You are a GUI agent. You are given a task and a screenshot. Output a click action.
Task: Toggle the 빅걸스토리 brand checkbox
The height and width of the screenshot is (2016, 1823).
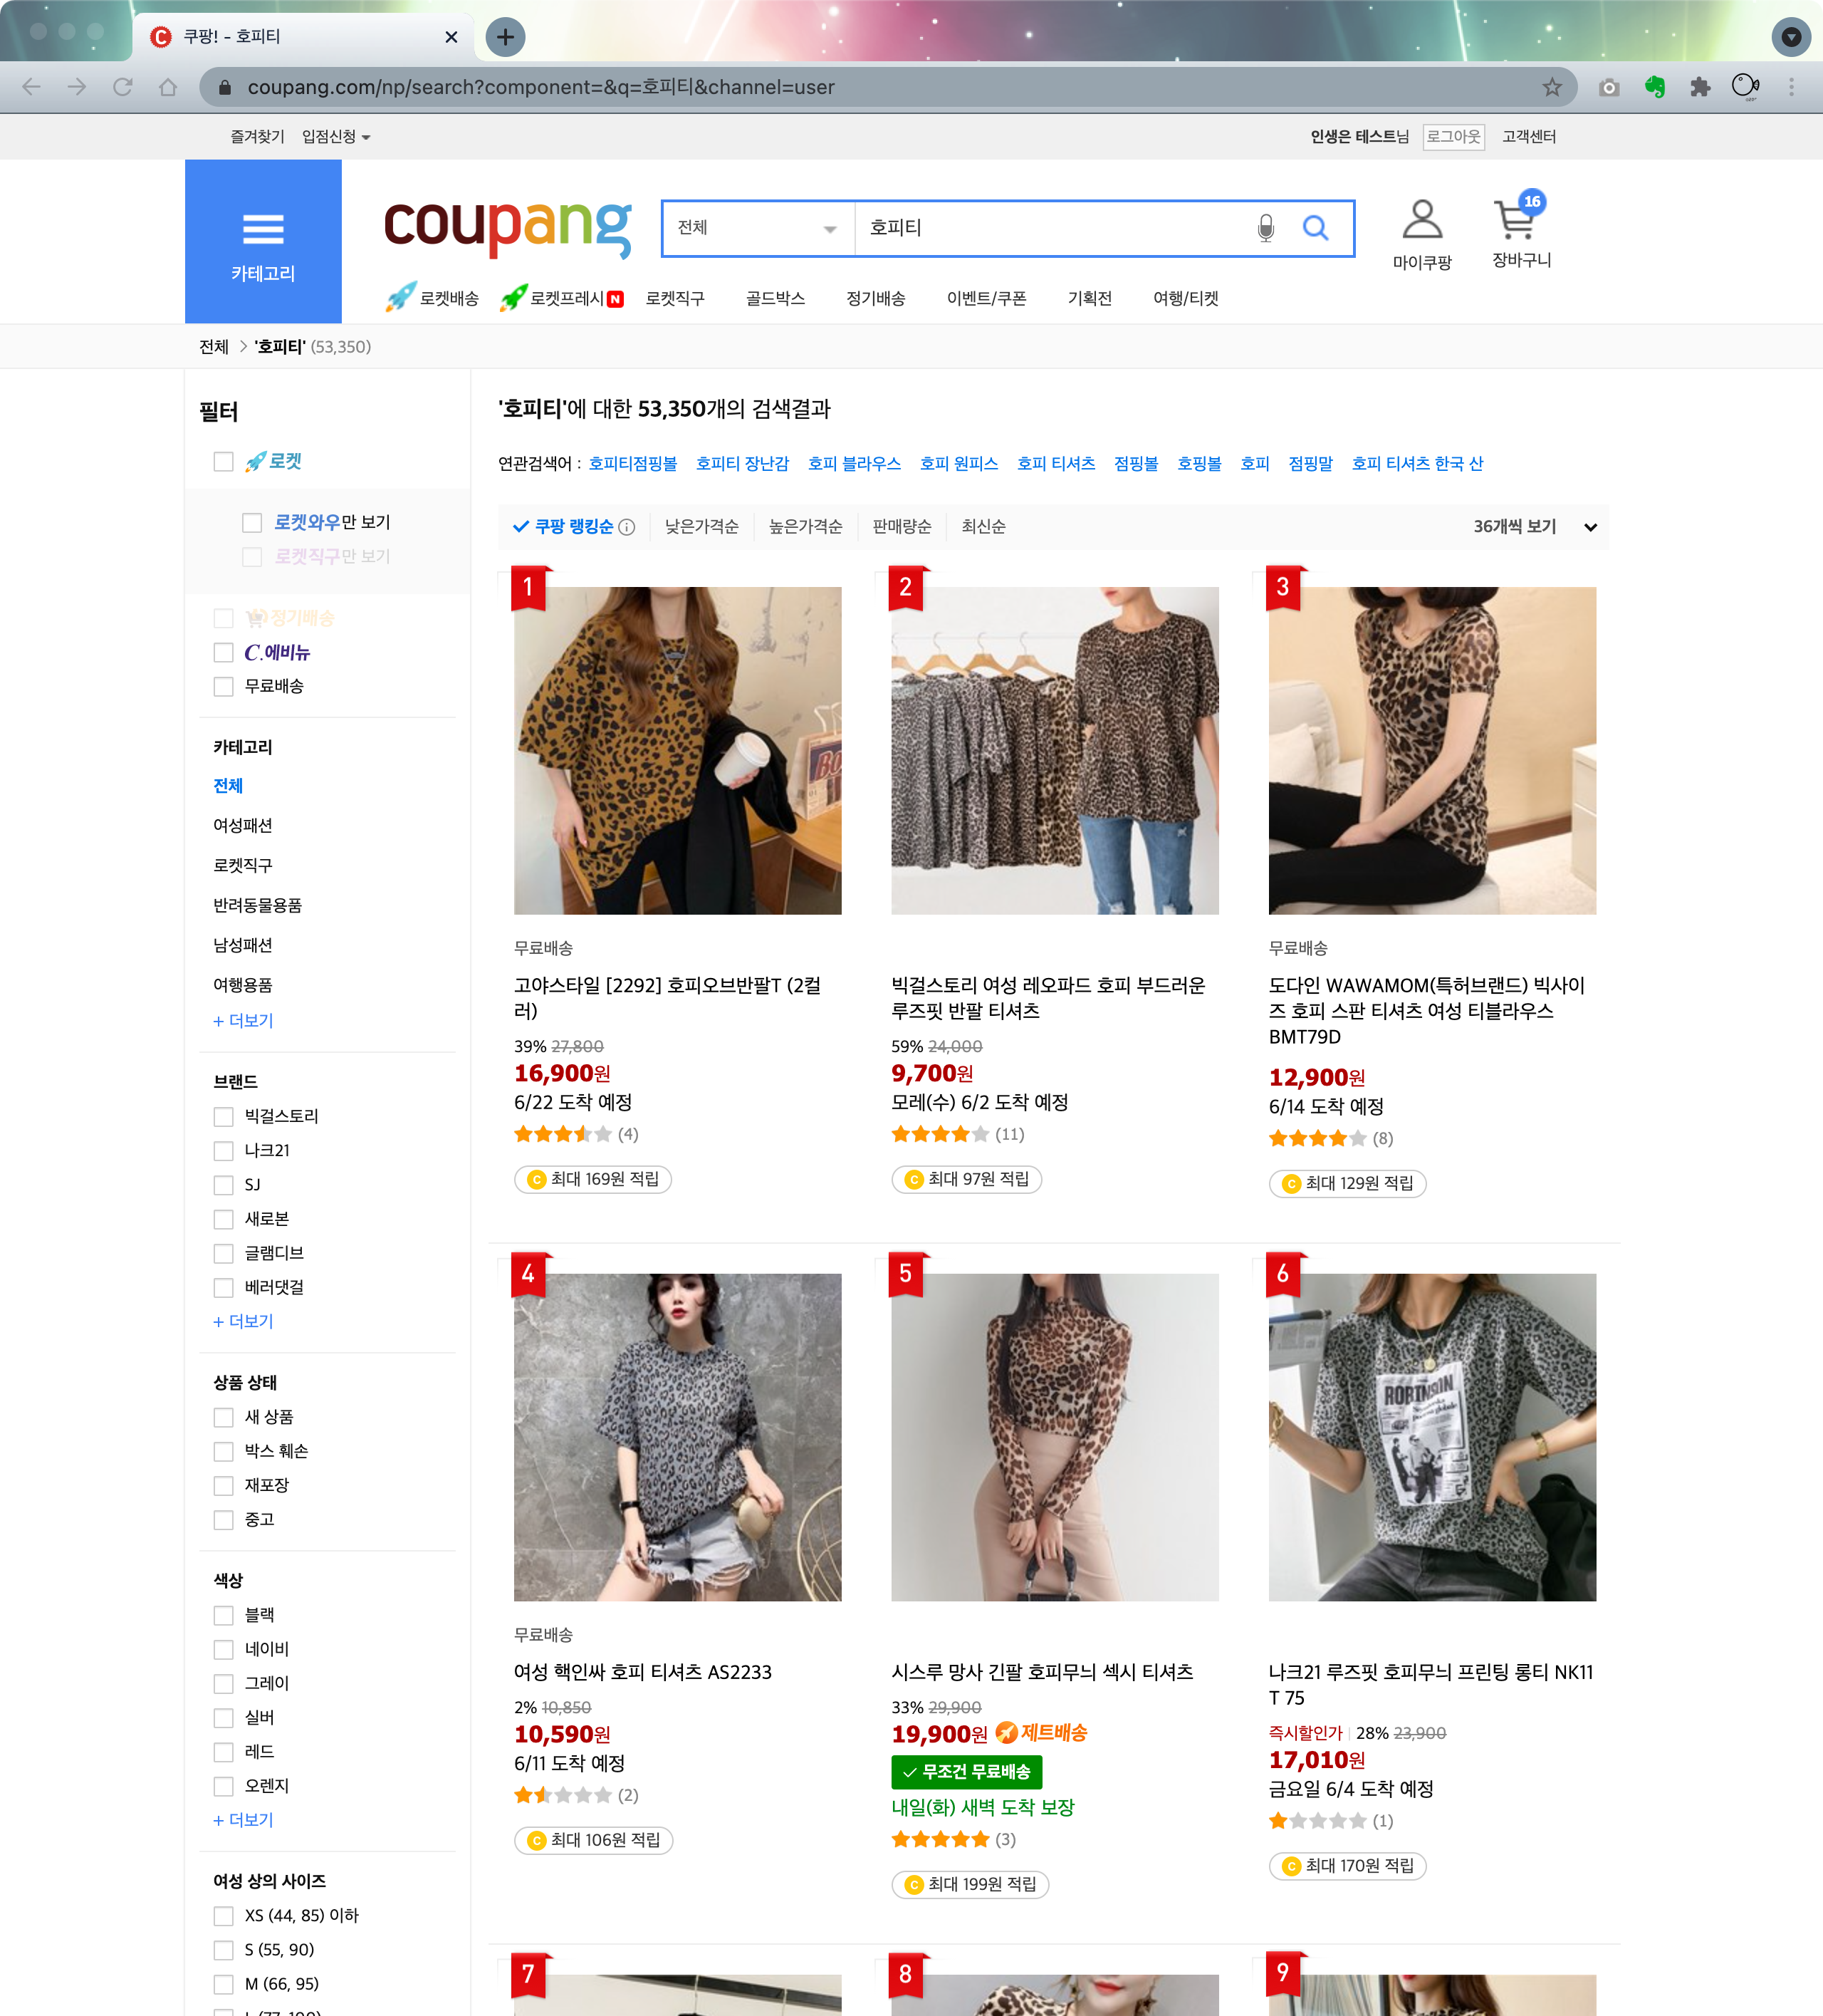(224, 1116)
